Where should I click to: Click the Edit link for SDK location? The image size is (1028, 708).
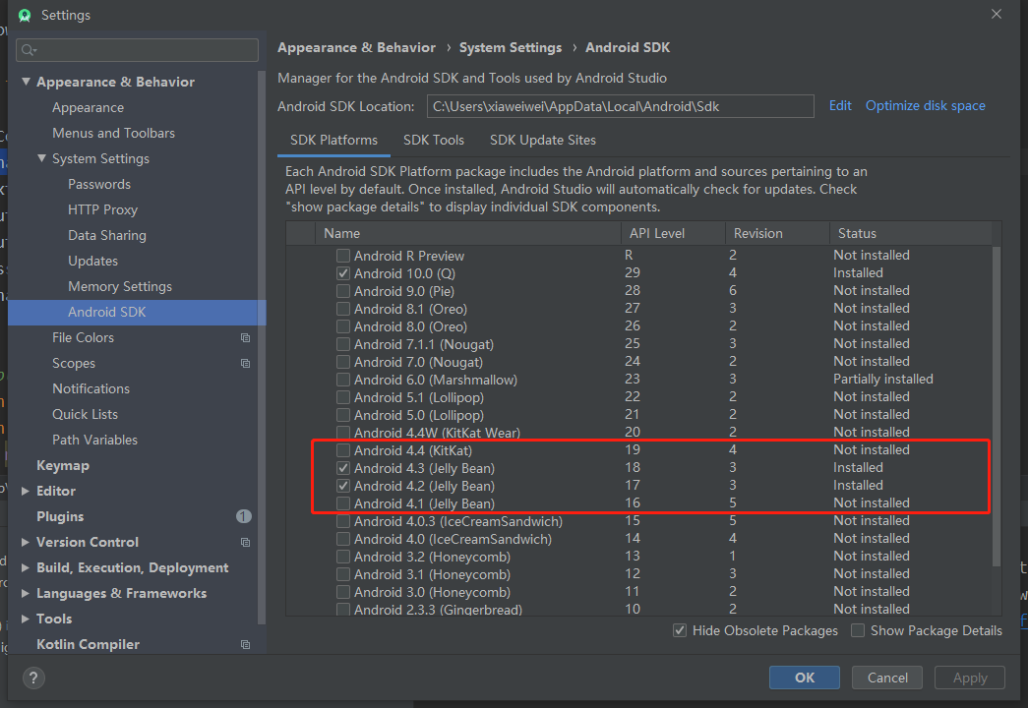click(x=839, y=105)
